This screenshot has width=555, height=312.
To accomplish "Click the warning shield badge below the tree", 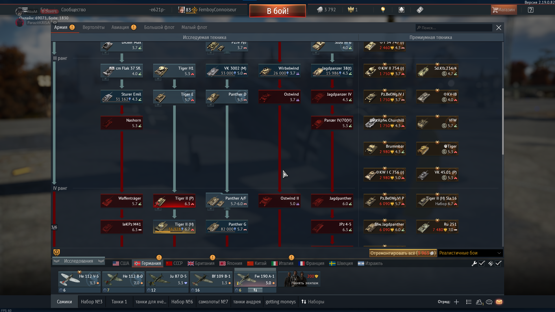I will point(57,252).
